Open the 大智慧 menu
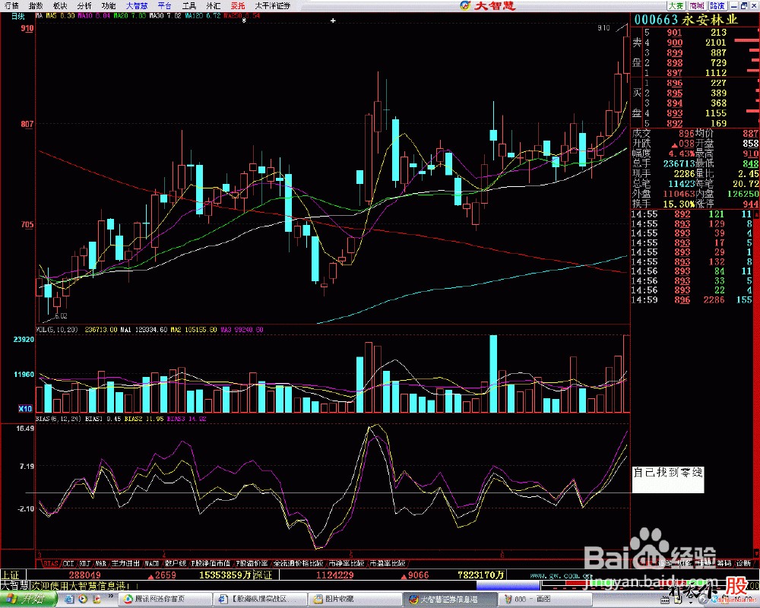Viewport: 760px width, 608px height. (136, 6)
